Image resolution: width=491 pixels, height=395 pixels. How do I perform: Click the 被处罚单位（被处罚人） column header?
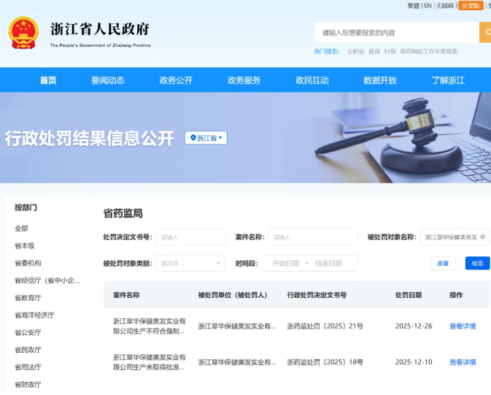pos(233,295)
